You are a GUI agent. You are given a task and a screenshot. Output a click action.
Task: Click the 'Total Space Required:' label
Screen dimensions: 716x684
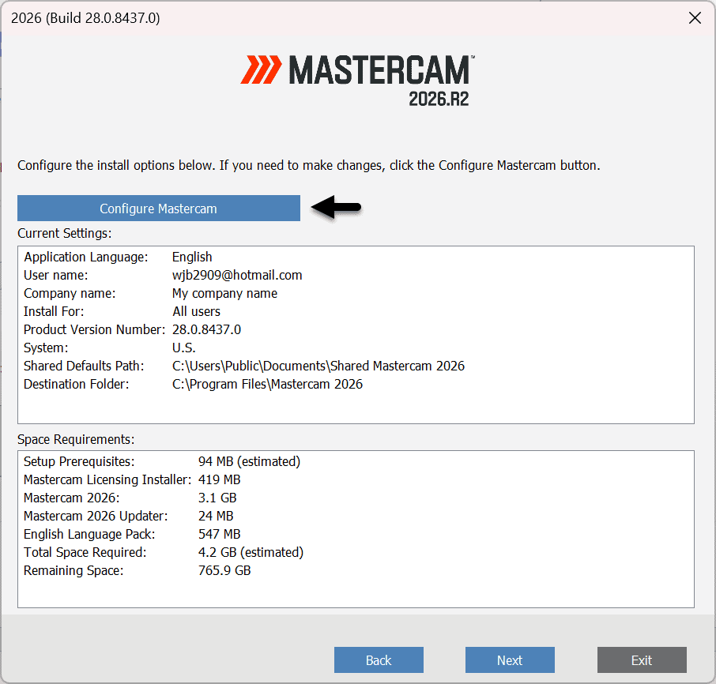85,552
